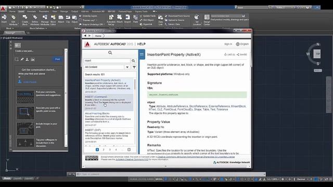Toggle the help sidebar panel button
The width and height of the screenshot is (333, 187).
142,54
